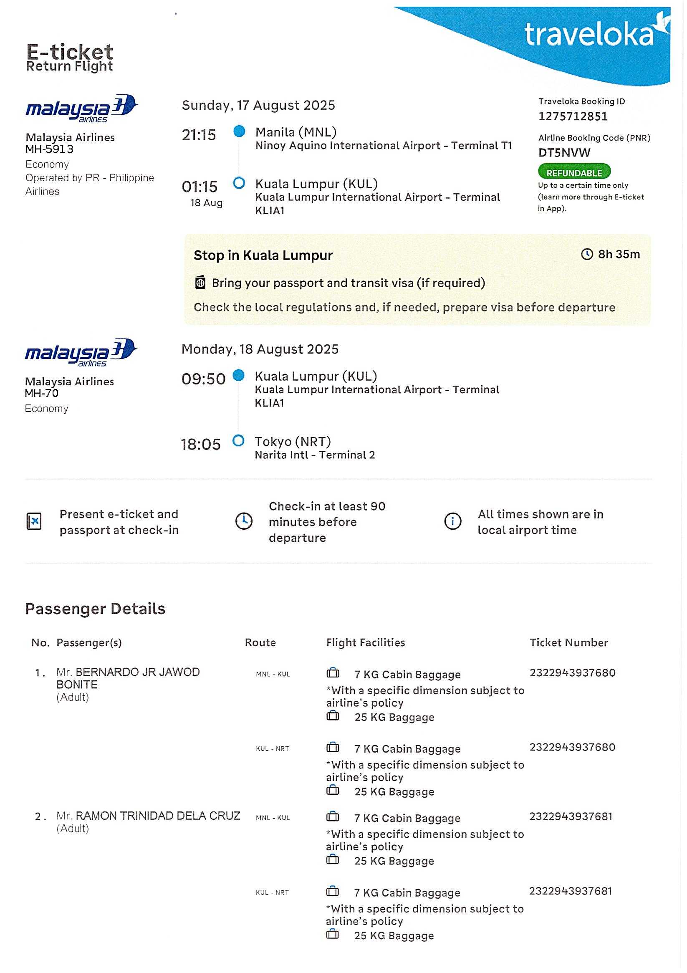687x973 pixels.
Task: Click the hollow circle marker at Tokyo arrival
Action: point(238,441)
